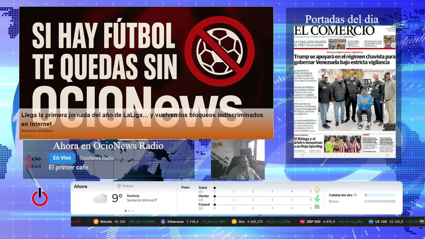The image size is (425, 239).
Task: Click the no-football prohibited ball icon
Action: pos(219,51)
